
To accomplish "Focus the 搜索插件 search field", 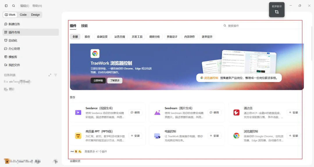I will click(x=262, y=26).
